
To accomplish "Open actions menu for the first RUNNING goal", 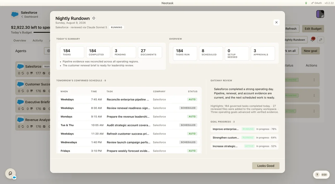I will 314,80.
